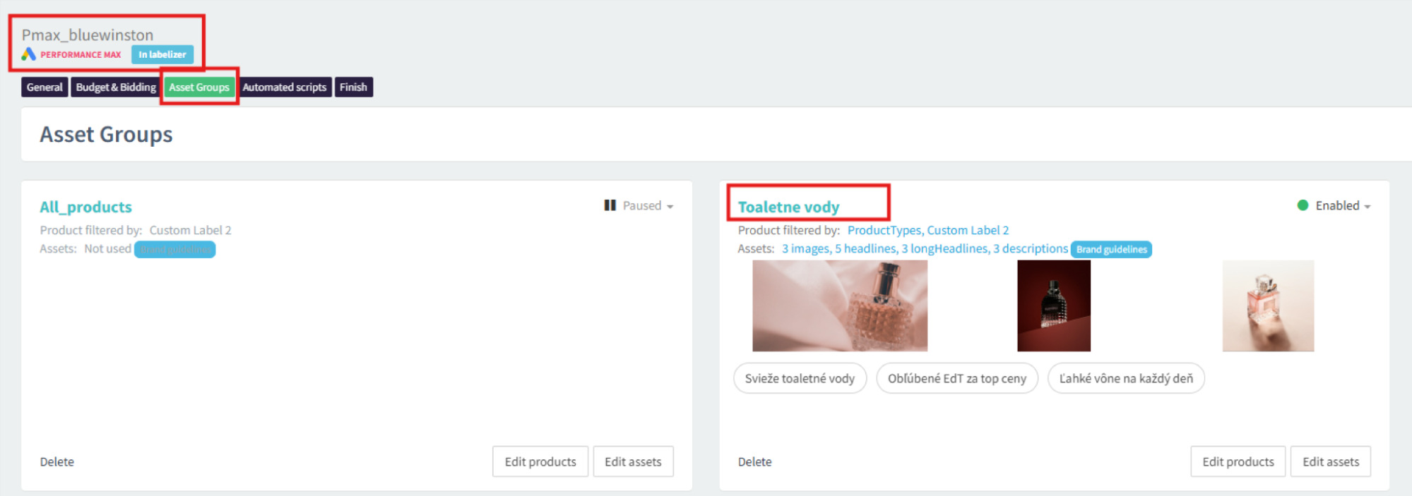Click the Google Ads Performance Max logo icon
Image resolution: width=1412 pixels, height=496 pixels.
pyautogui.click(x=28, y=54)
